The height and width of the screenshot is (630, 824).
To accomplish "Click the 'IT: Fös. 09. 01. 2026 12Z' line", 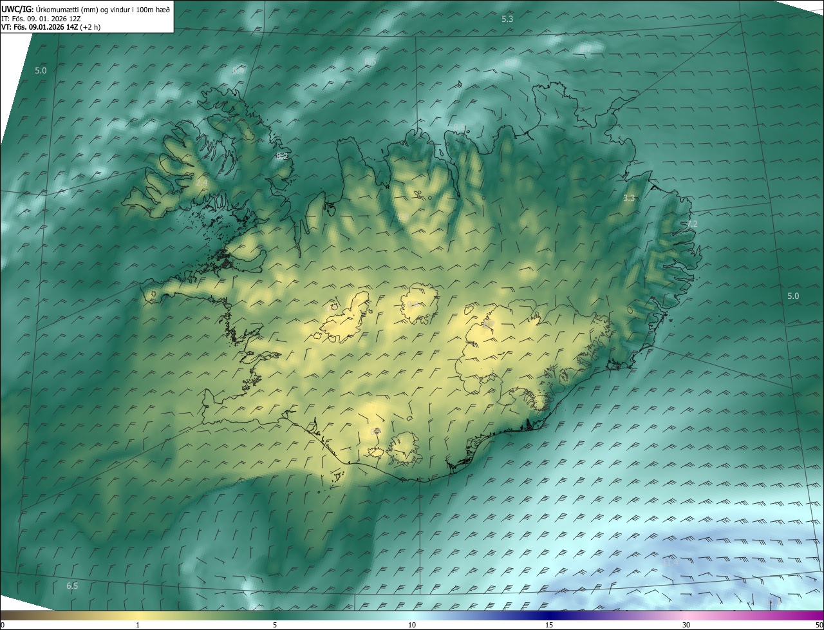I will click(41, 18).
